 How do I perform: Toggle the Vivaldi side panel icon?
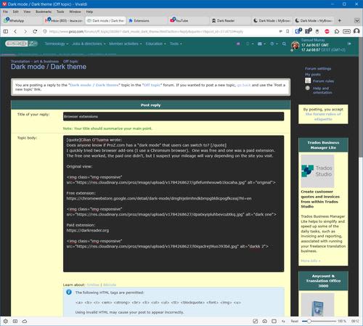pyautogui.click(x=6, y=31)
